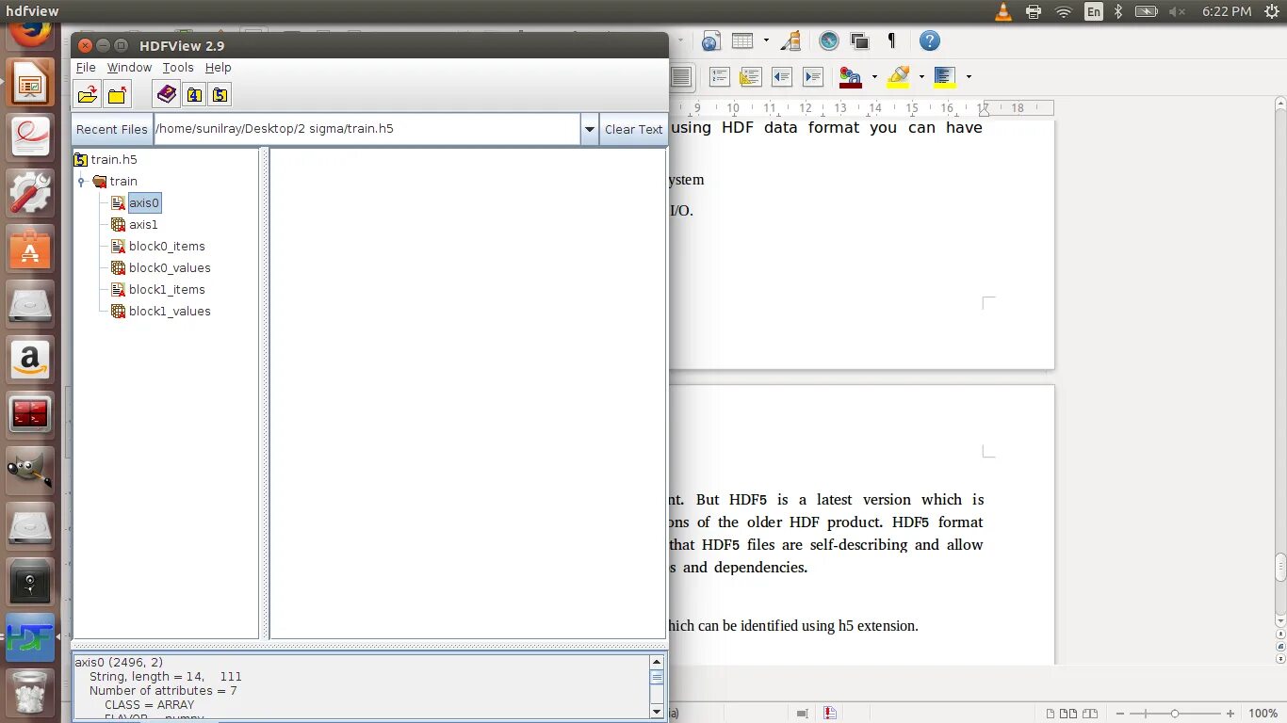The width and height of the screenshot is (1287, 723).
Task: Open LibreOffice Help question mark icon
Action: point(929,40)
